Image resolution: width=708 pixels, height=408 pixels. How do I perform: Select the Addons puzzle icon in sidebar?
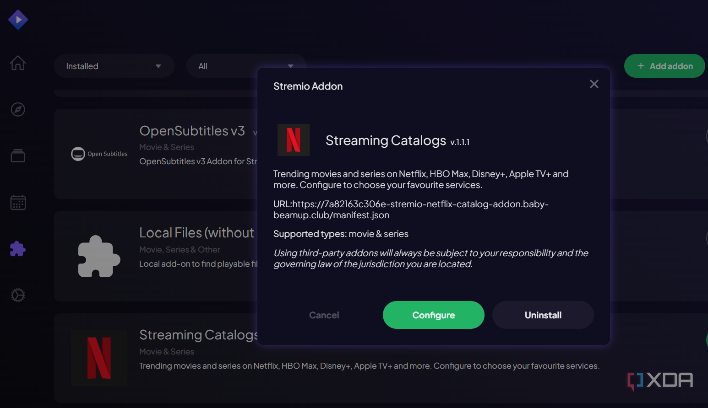[x=18, y=248]
